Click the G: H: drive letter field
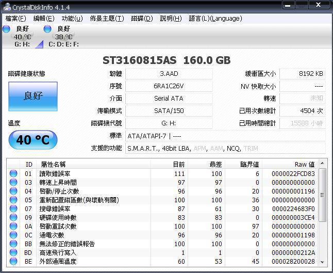 pos(169,123)
